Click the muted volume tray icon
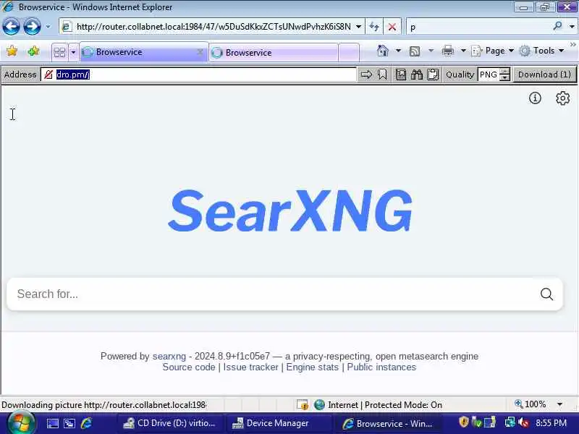 point(523,422)
